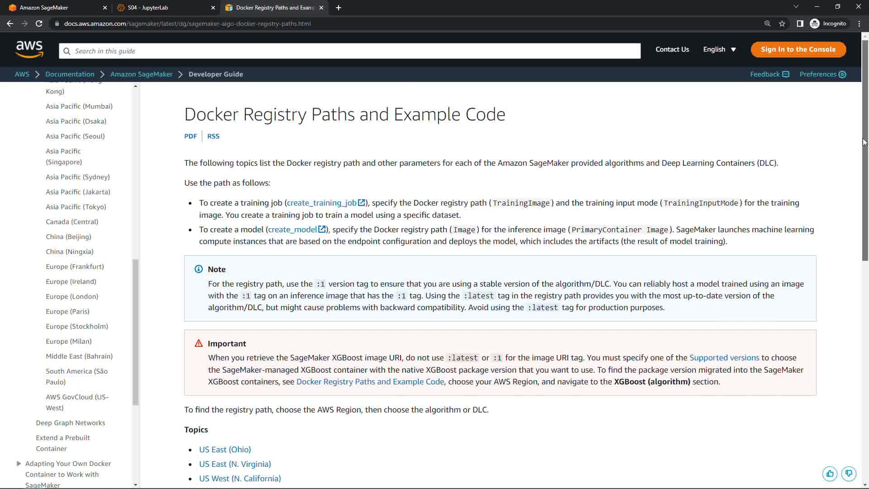This screenshot has height=489, width=869.
Task: Click the sidebar vertical scrollbar thumb
Action: [x=135, y=331]
